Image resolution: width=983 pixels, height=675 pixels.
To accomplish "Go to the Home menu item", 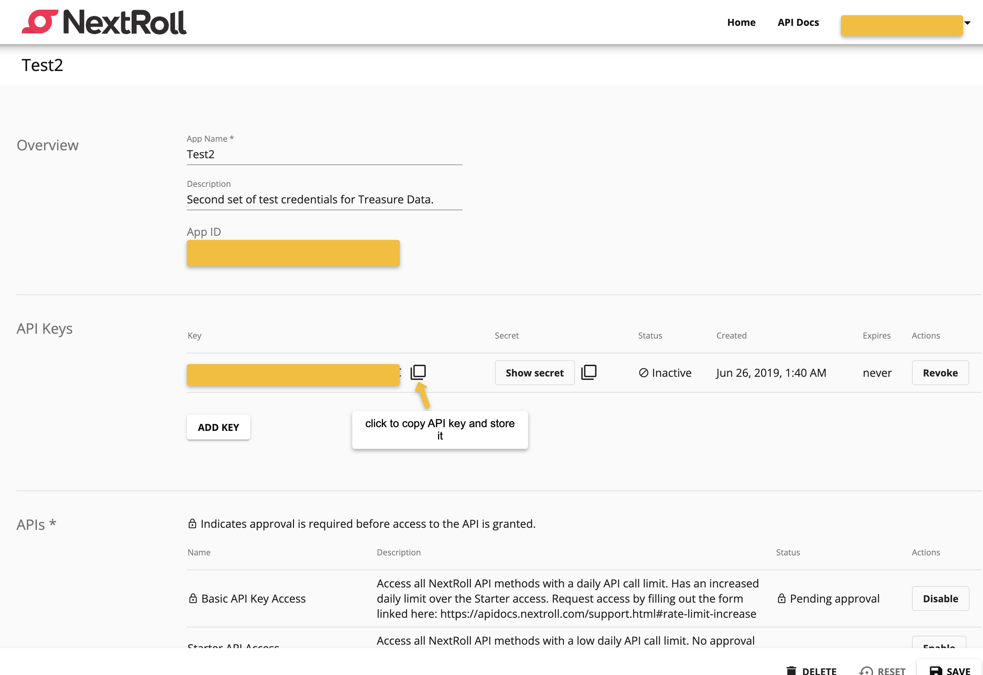I will [741, 22].
